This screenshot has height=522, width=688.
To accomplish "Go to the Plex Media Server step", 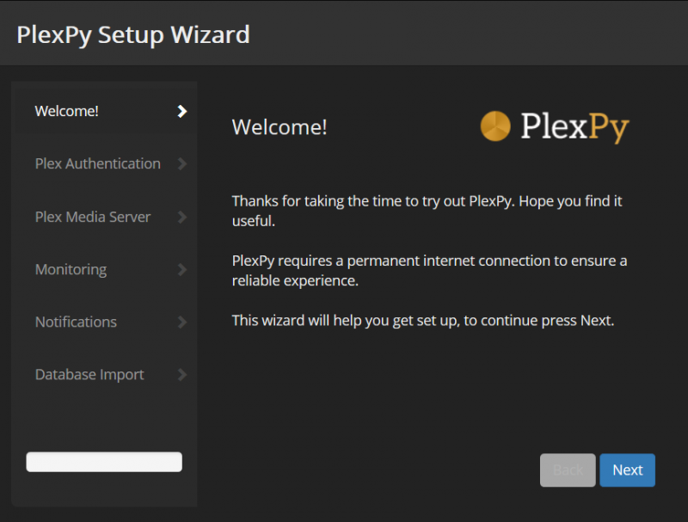I will (93, 217).
